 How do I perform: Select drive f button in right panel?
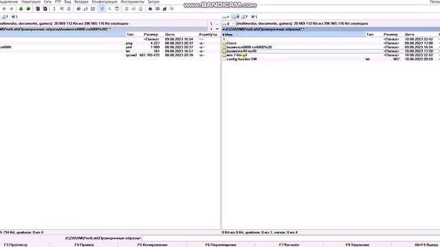pyautogui.click(x=245, y=16)
